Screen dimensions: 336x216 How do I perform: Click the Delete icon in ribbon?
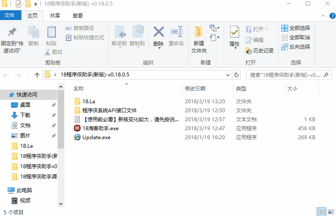158,32
